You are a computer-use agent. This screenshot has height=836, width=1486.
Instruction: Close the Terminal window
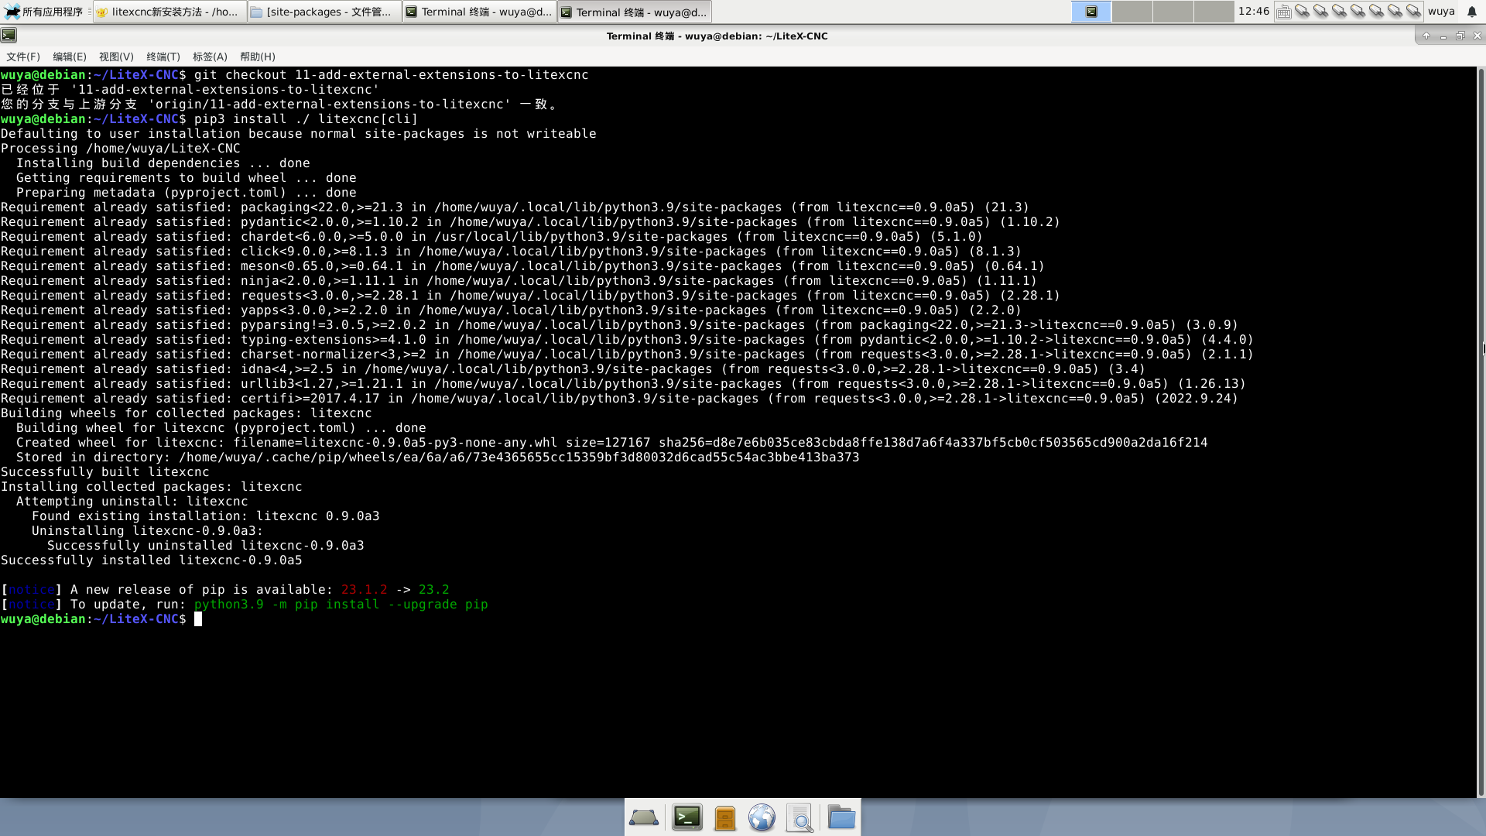point(1477,36)
